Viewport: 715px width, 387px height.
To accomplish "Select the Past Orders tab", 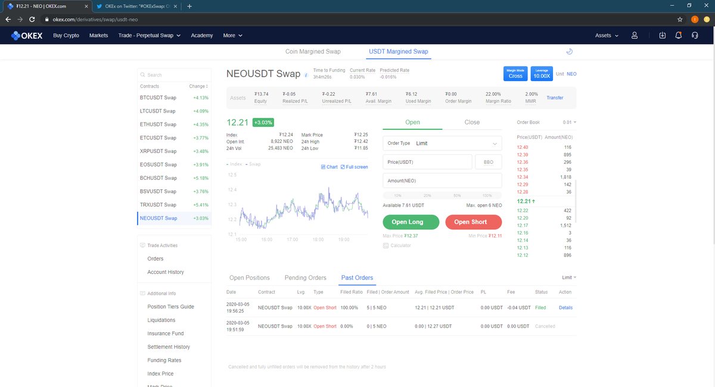I will coord(357,277).
